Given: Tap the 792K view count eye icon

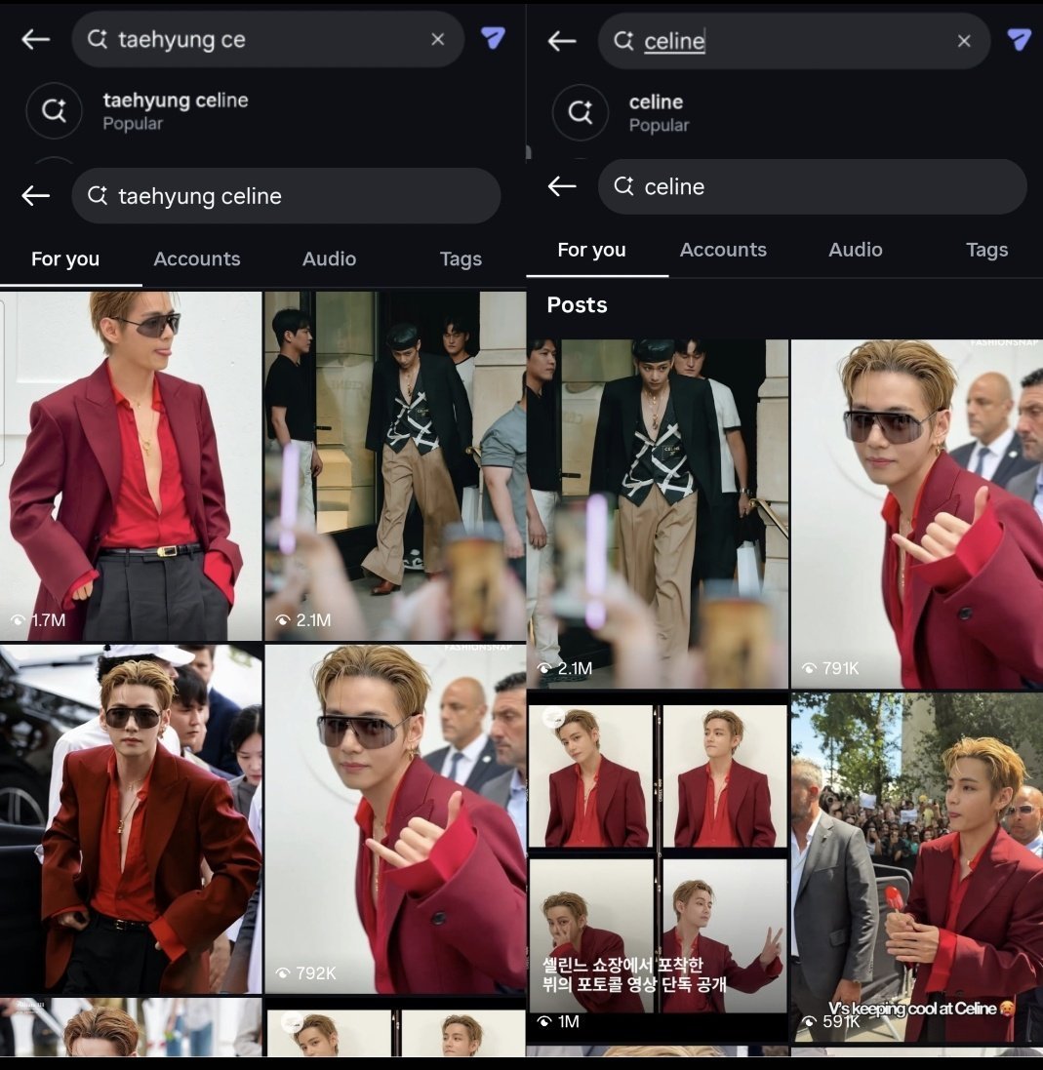Looking at the screenshot, I should pyautogui.click(x=283, y=973).
